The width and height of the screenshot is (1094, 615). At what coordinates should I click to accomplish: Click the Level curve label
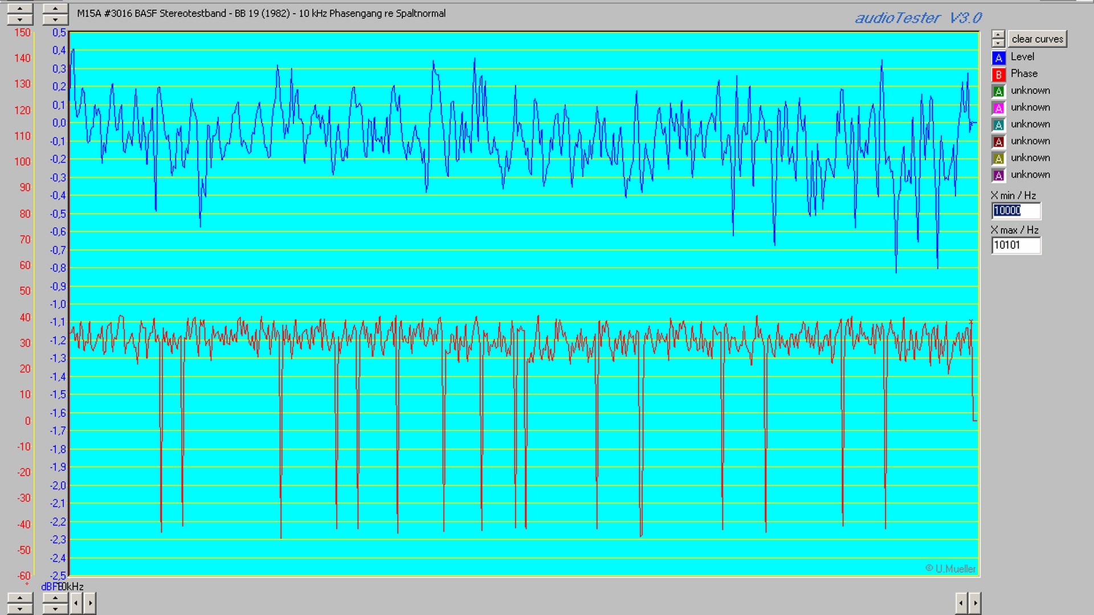pos(1022,57)
